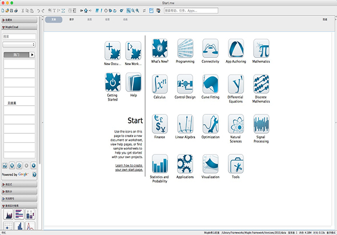This screenshot has width=337, height=235.
Task: Open the MapleCloud group dropdown
Action: [x=19, y=45]
